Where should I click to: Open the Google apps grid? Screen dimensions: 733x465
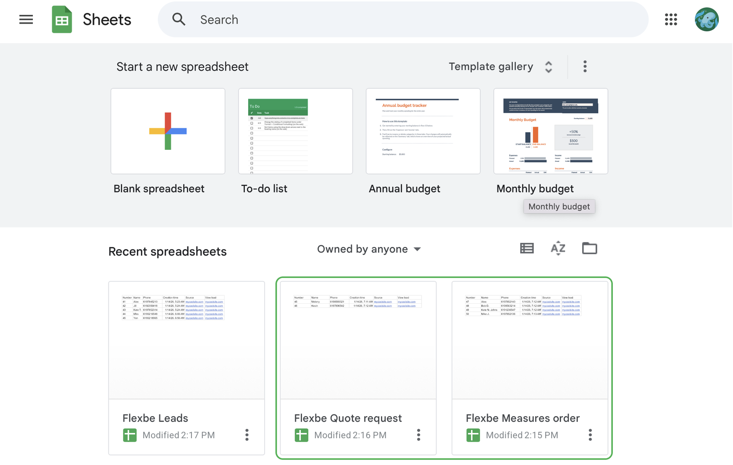[671, 19]
